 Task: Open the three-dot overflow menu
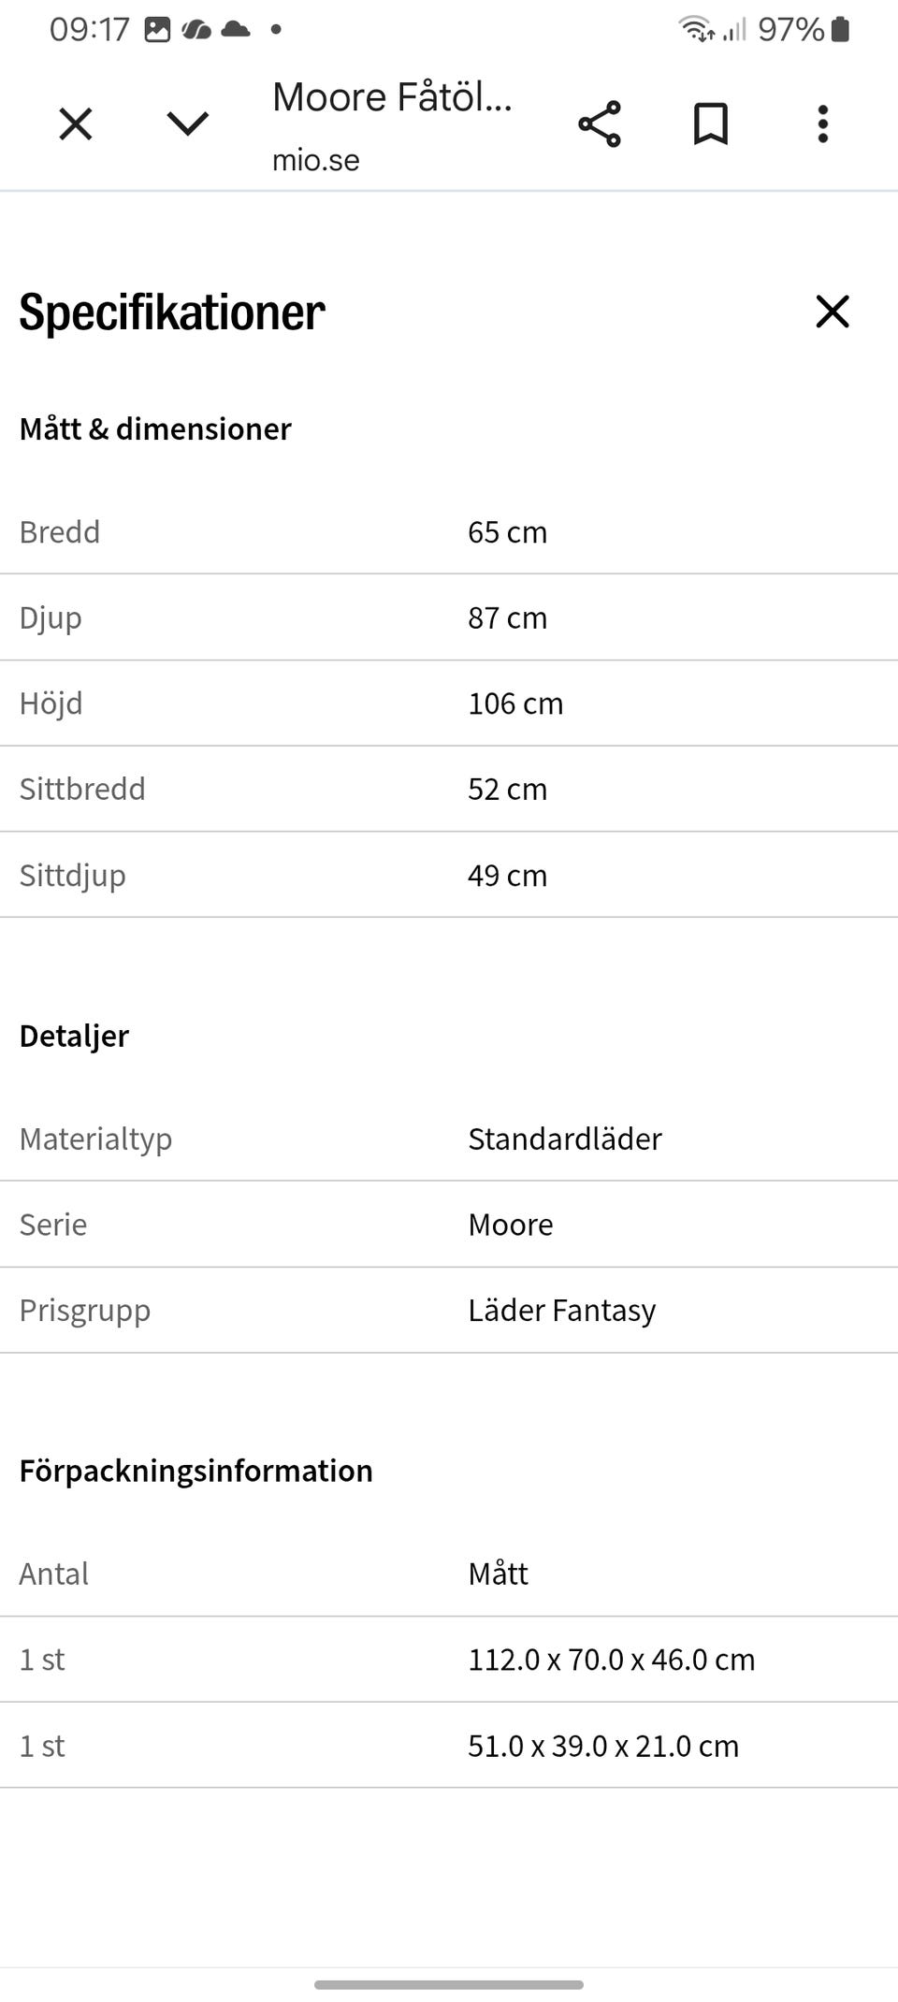[823, 123]
